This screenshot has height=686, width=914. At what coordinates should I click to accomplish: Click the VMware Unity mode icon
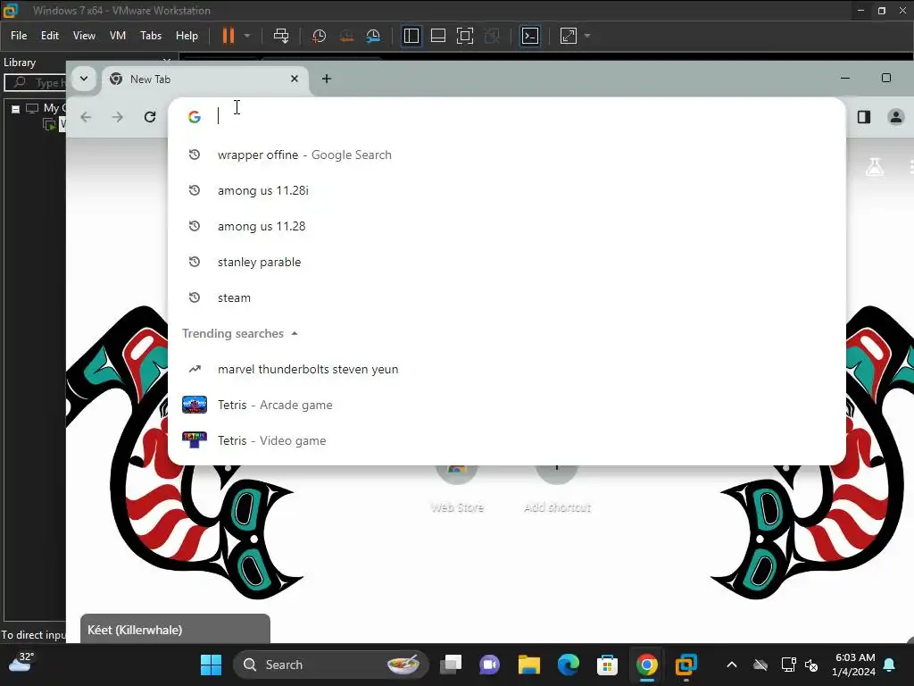[x=492, y=36]
